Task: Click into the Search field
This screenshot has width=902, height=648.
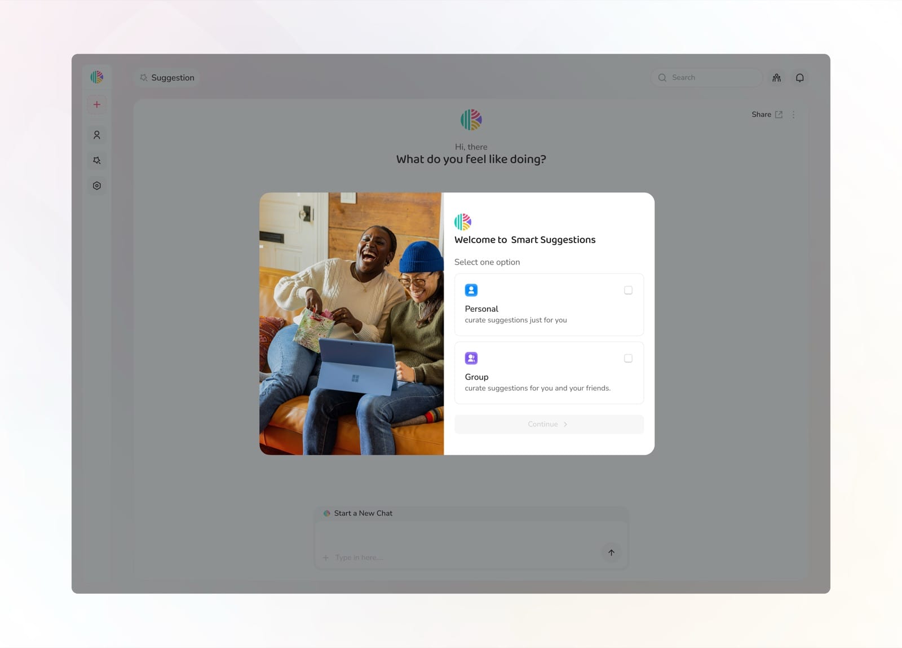Action: tap(706, 78)
